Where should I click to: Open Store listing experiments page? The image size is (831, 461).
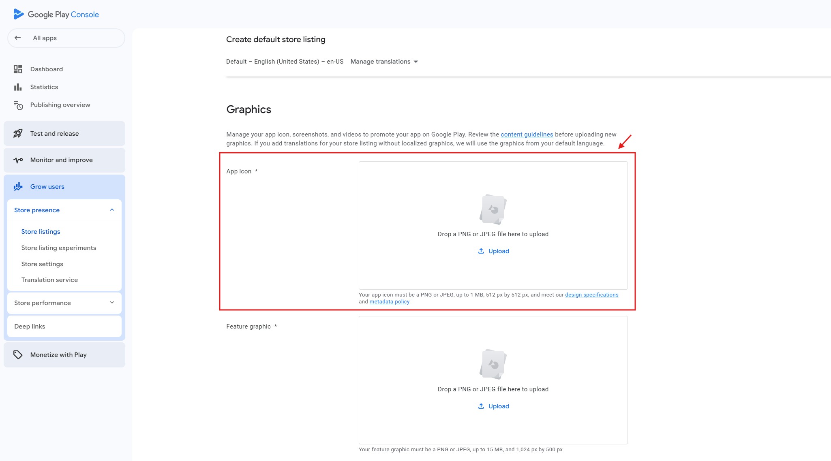pos(59,248)
